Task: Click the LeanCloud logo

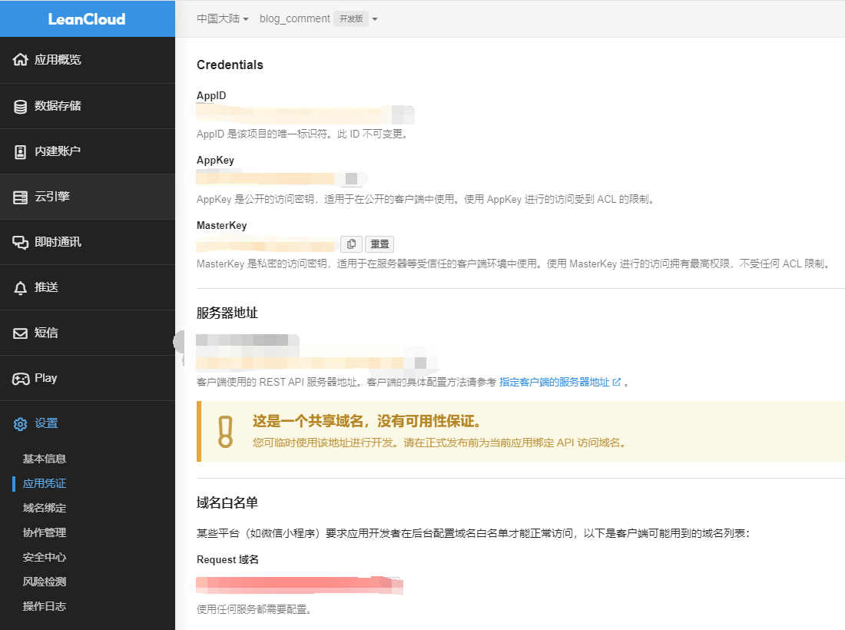Action: click(x=87, y=19)
